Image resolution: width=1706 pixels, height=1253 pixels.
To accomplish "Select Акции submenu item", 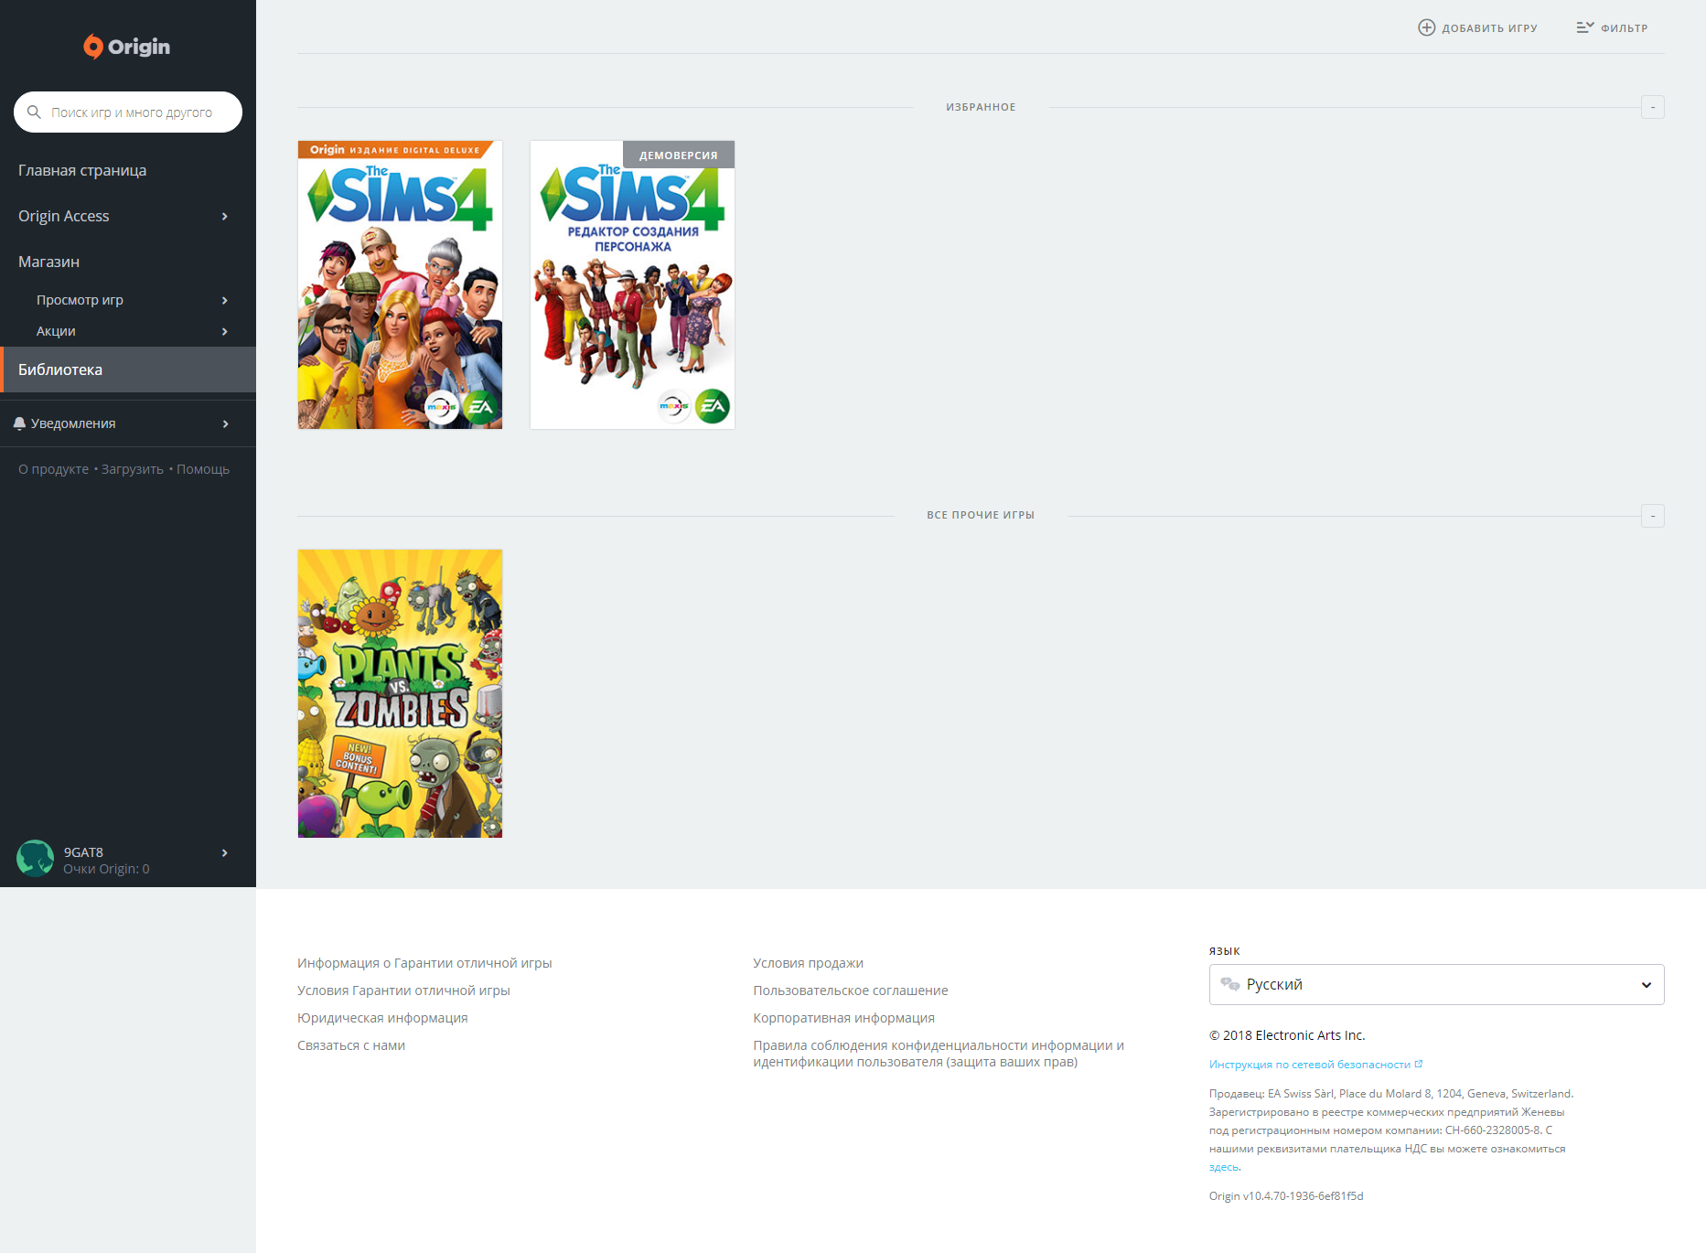I will [56, 331].
